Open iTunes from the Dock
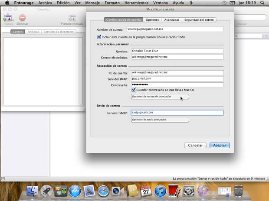Image resolution: width=269 pixels, height=201 pixels. coord(161,191)
